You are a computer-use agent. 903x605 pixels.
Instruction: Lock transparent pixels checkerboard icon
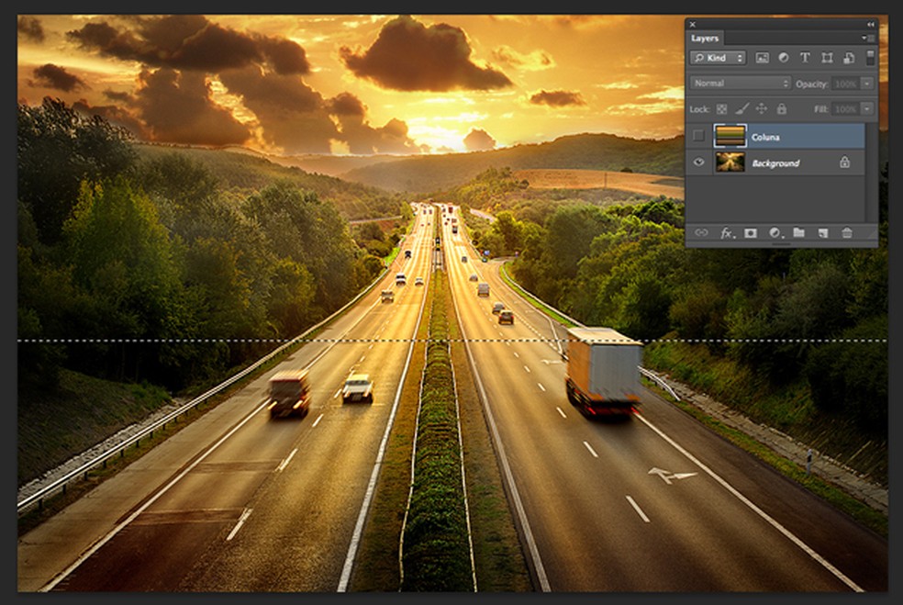721,109
